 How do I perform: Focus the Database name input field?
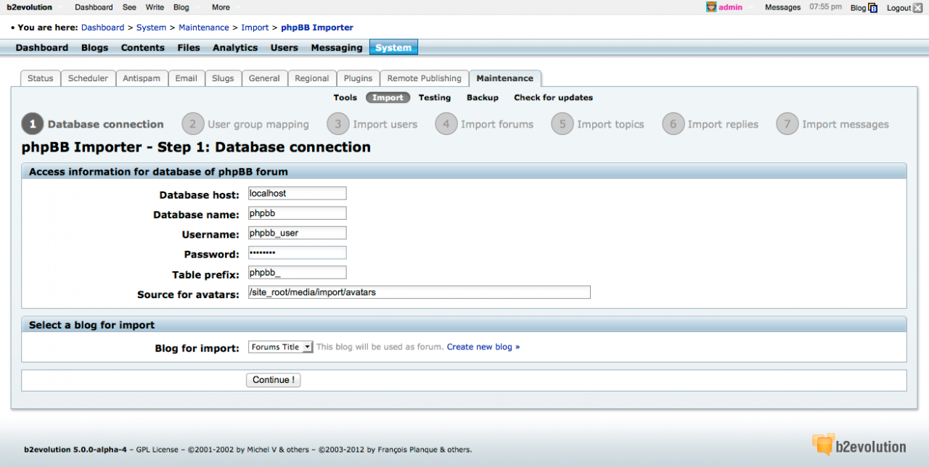tap(297, 213)
